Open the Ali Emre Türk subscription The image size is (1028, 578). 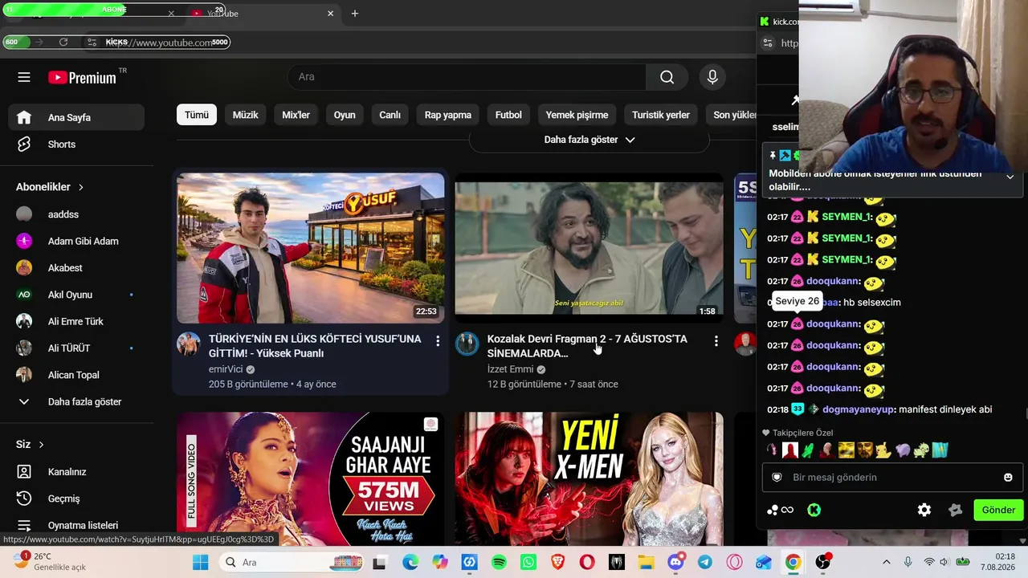(77, 322)
